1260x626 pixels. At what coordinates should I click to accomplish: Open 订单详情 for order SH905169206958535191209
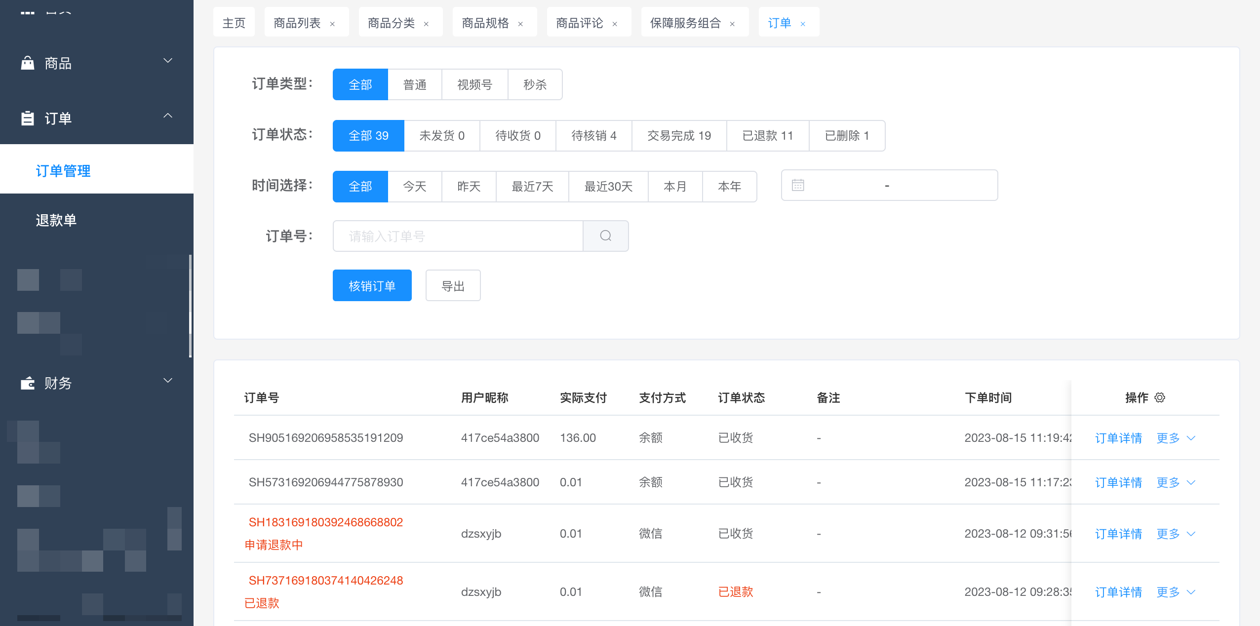point(1119,438)
